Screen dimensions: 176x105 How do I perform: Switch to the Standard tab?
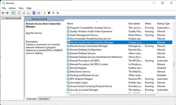coord(44,99)
